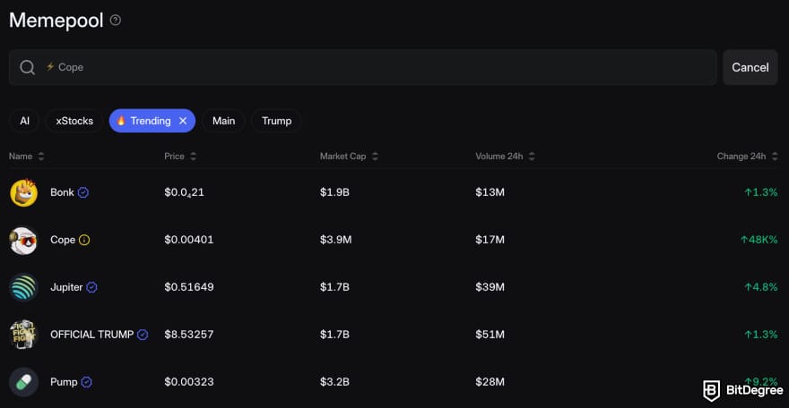Click Bonk's market cap $1.9B
Screen dimensions: 789x408
point(334,192)
